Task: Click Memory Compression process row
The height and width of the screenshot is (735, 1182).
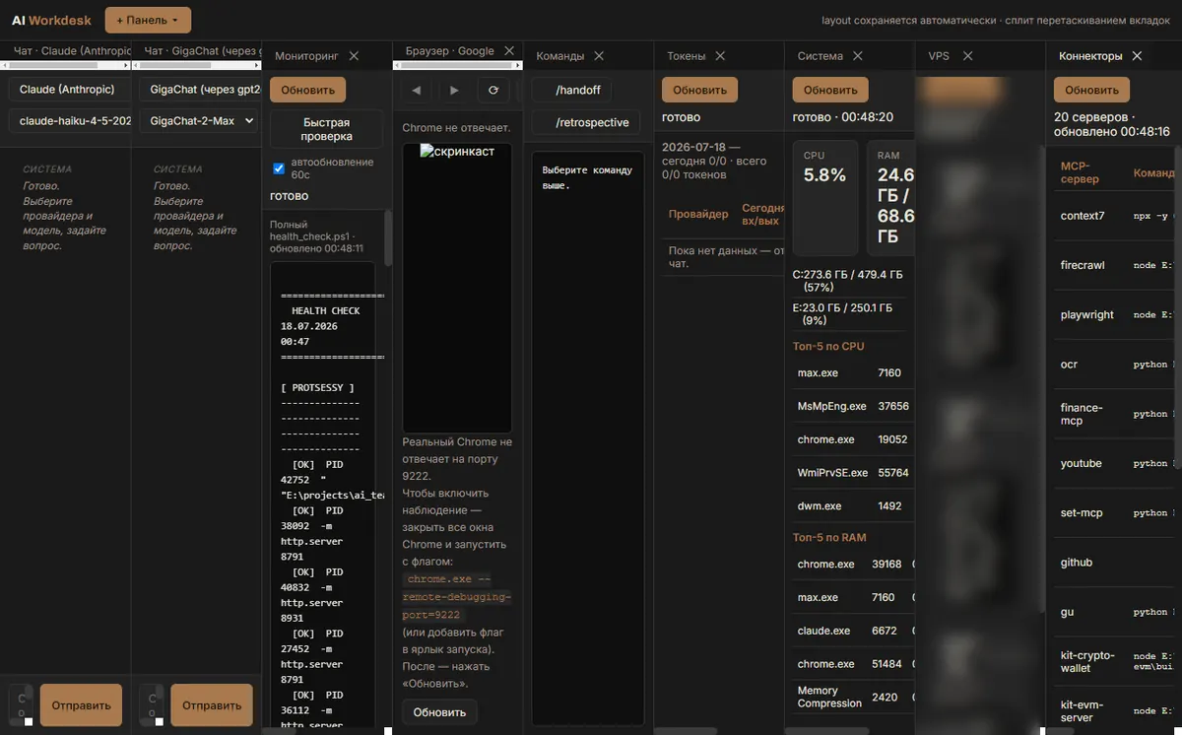Action: click(x=854, y=697)
